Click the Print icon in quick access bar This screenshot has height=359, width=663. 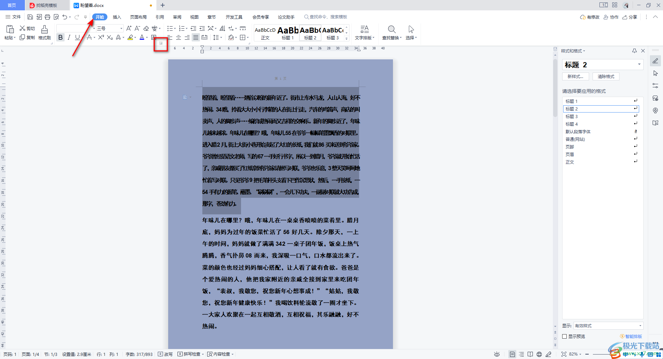[47, 17]
